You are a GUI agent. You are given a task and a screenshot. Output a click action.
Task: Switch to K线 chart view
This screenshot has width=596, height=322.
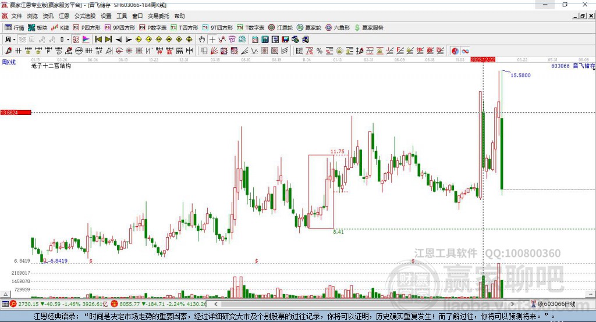60,28
